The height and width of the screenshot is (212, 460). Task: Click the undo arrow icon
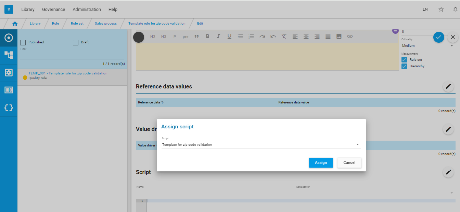[273, 36]
